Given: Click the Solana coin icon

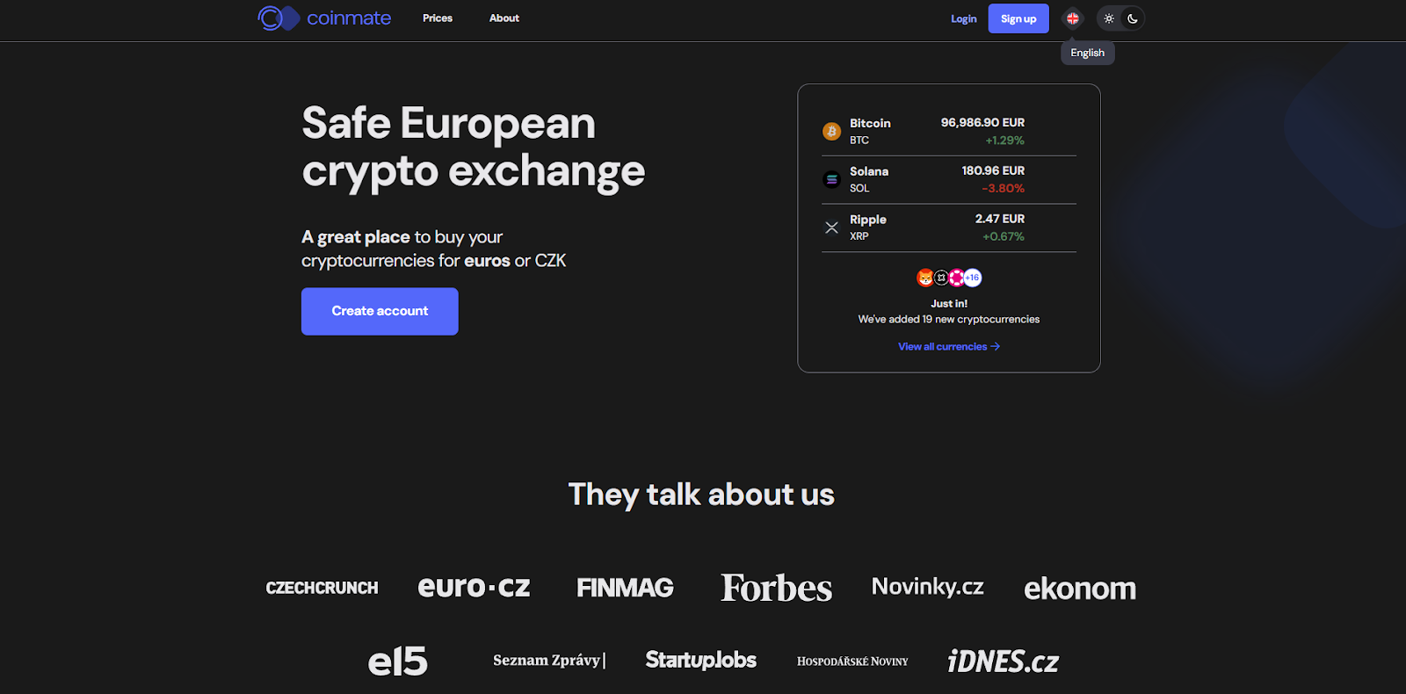Looking at the screenshot, I should 831,180.
